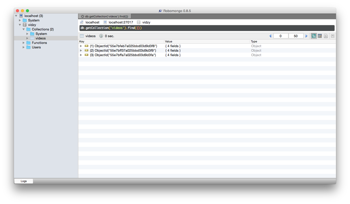This screenshot has width=350, height=204.
Task: Expand document (1) ending in d3f8
Action: pyautogui.click(x=81, y=46)
